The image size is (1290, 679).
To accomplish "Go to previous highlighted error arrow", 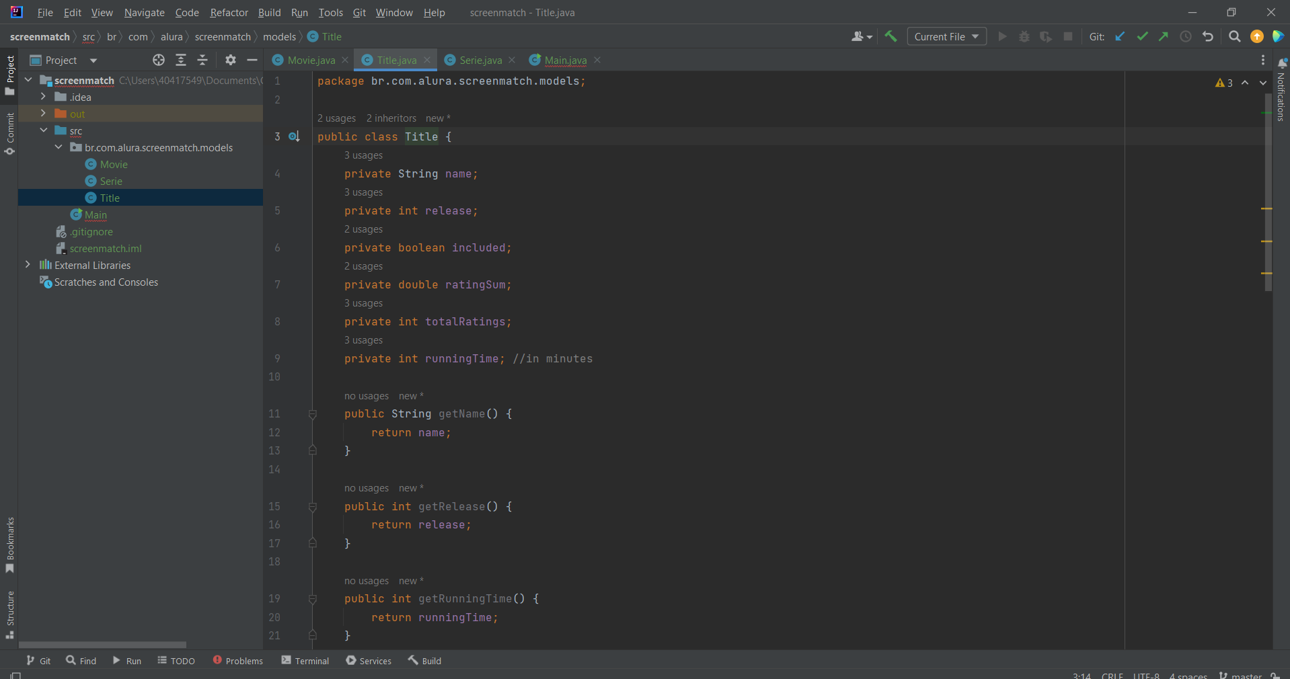I will tap(1245, 83).
